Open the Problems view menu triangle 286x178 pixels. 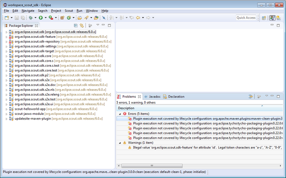tap(267, 96)
